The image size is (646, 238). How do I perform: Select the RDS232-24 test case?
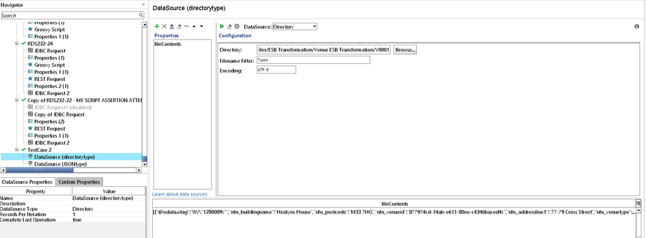point(40,43)
